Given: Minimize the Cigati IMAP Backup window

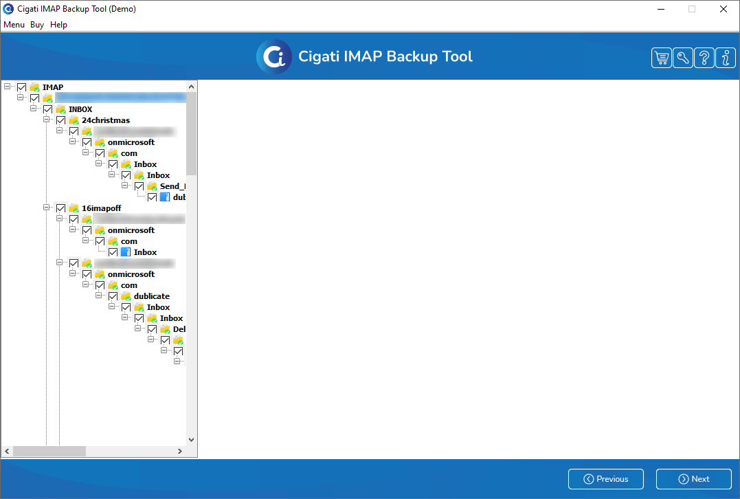Looking at the screenshot, I should [661, 9].
